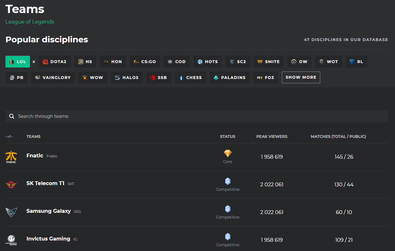Viewport: 395px width, 251px height.
Task: Select the PALADINS discipline tab
Action: click(x=229, y=78)
